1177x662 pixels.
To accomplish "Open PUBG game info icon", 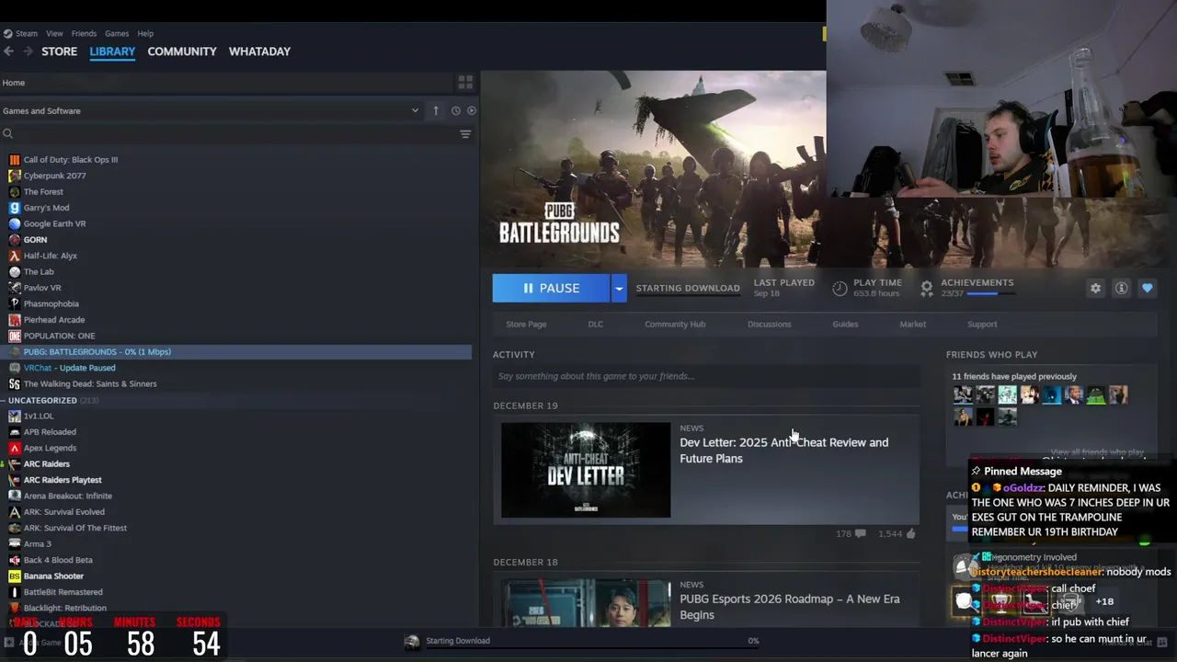I will [1121, 288].
